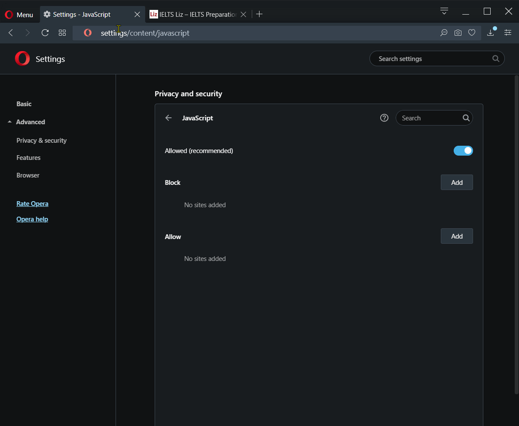Open the tab menu icon in title bar

(x=444, y=11)
